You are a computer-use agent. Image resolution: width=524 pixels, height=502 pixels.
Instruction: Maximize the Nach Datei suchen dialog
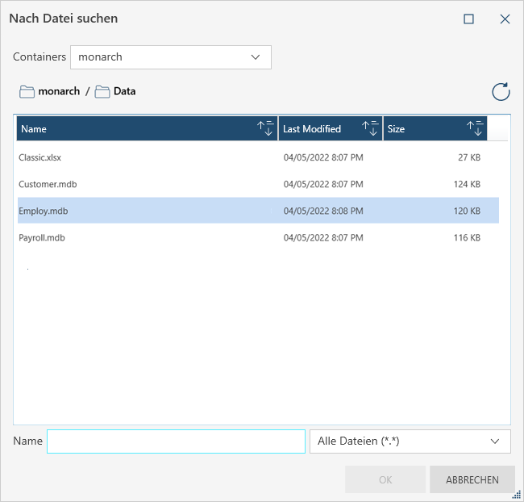tap(468, 19)
